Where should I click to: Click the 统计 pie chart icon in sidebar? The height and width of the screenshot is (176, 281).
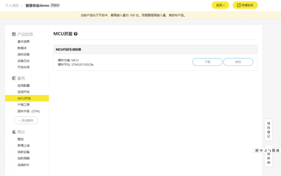click(x=14, y=132)
